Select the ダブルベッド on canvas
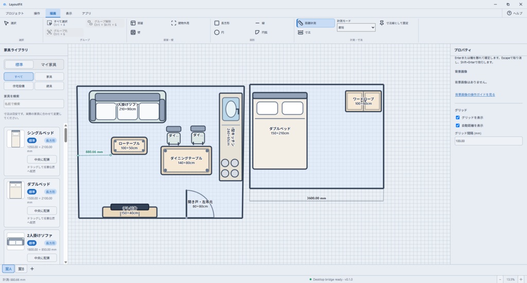Image resolution: width=527 pixels, height=283 pixels. [x=280, y=131]
